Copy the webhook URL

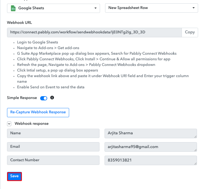click(190, 32)
